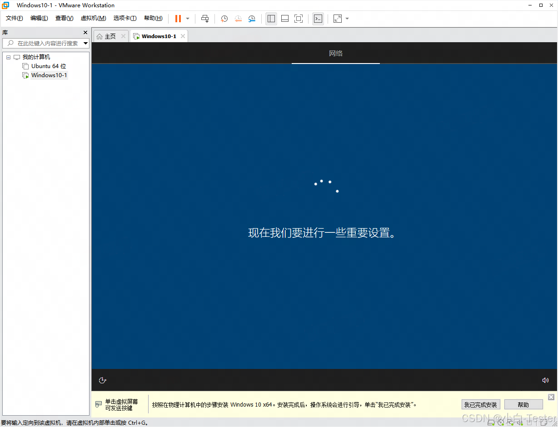Image resolution: width=558 pixels, height=427 pixels.
Task: Click the Ctrl+G status bar hint text
Action: click(75, 423)
